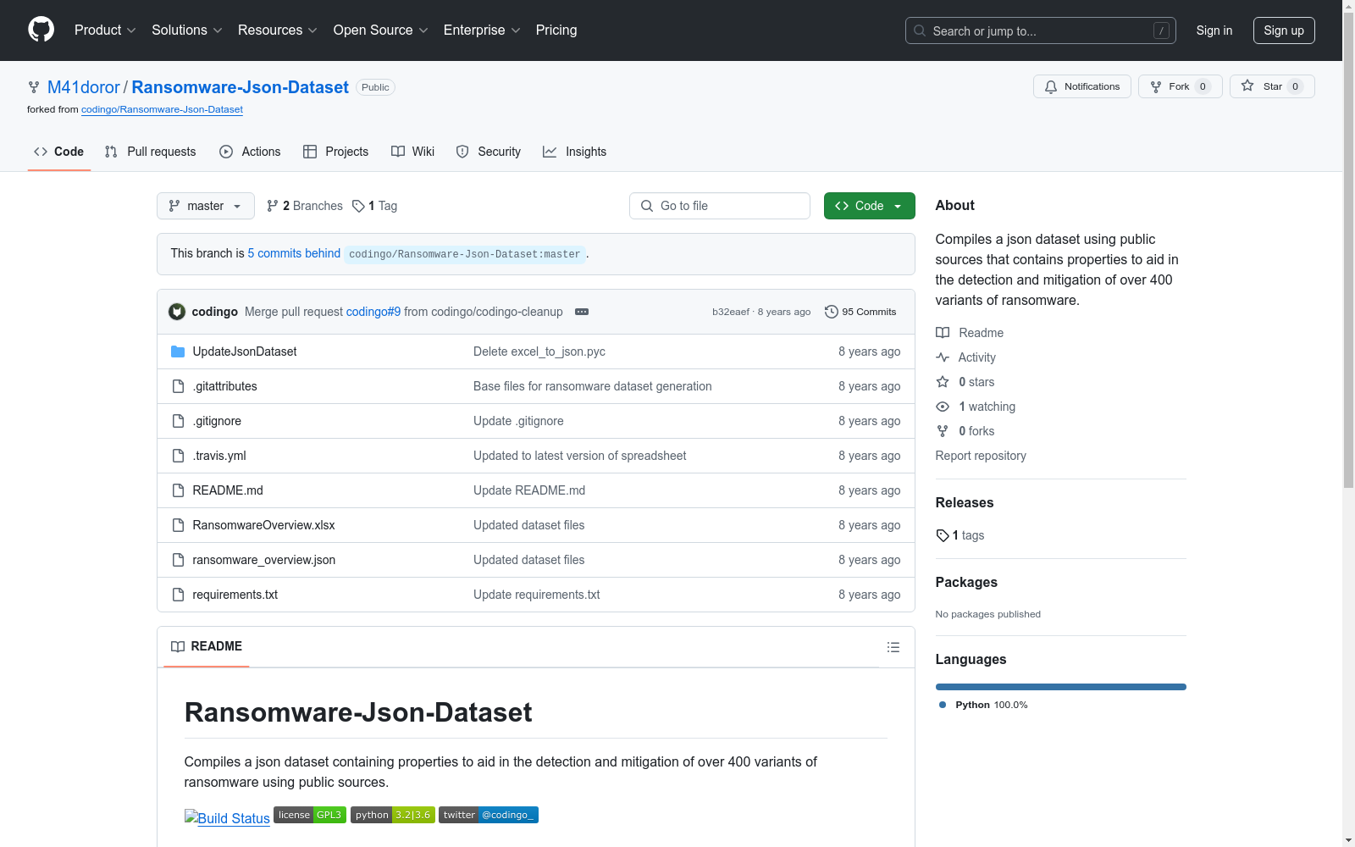Screen dimensions: 1355x847
Task: Click the .travis.yml file icon
Action: pos(178,456)
